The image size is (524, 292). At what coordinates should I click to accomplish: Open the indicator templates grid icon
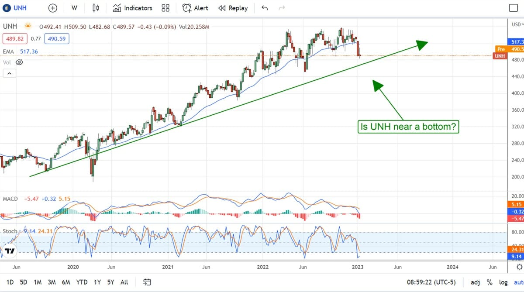pos(165,8)
